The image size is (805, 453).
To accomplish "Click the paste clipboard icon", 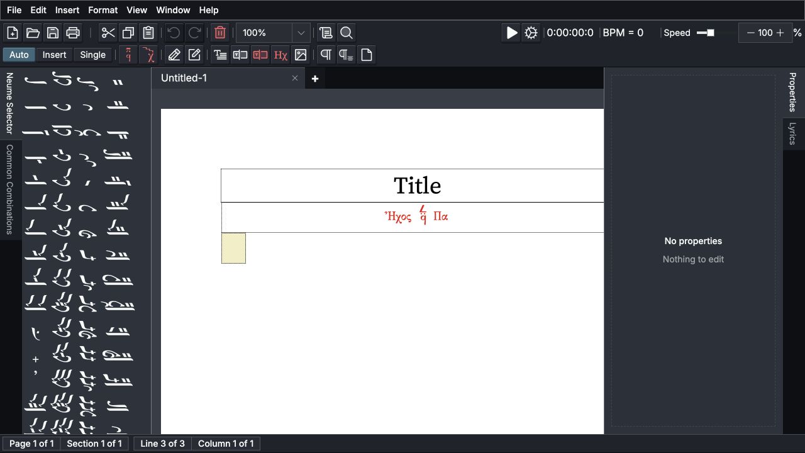I will click(x=148, y=33).
